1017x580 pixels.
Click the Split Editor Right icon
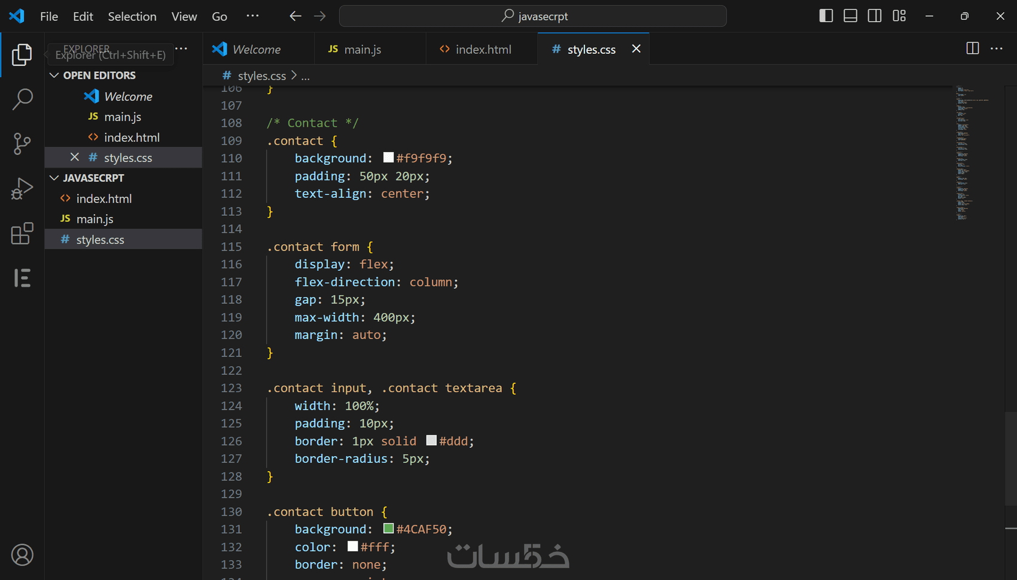(972, 48)
